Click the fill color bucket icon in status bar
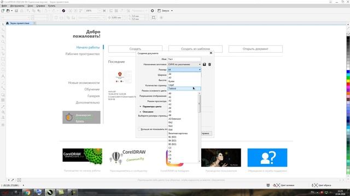The height and width of the screenshot is (196, 350). pos(275,185)
